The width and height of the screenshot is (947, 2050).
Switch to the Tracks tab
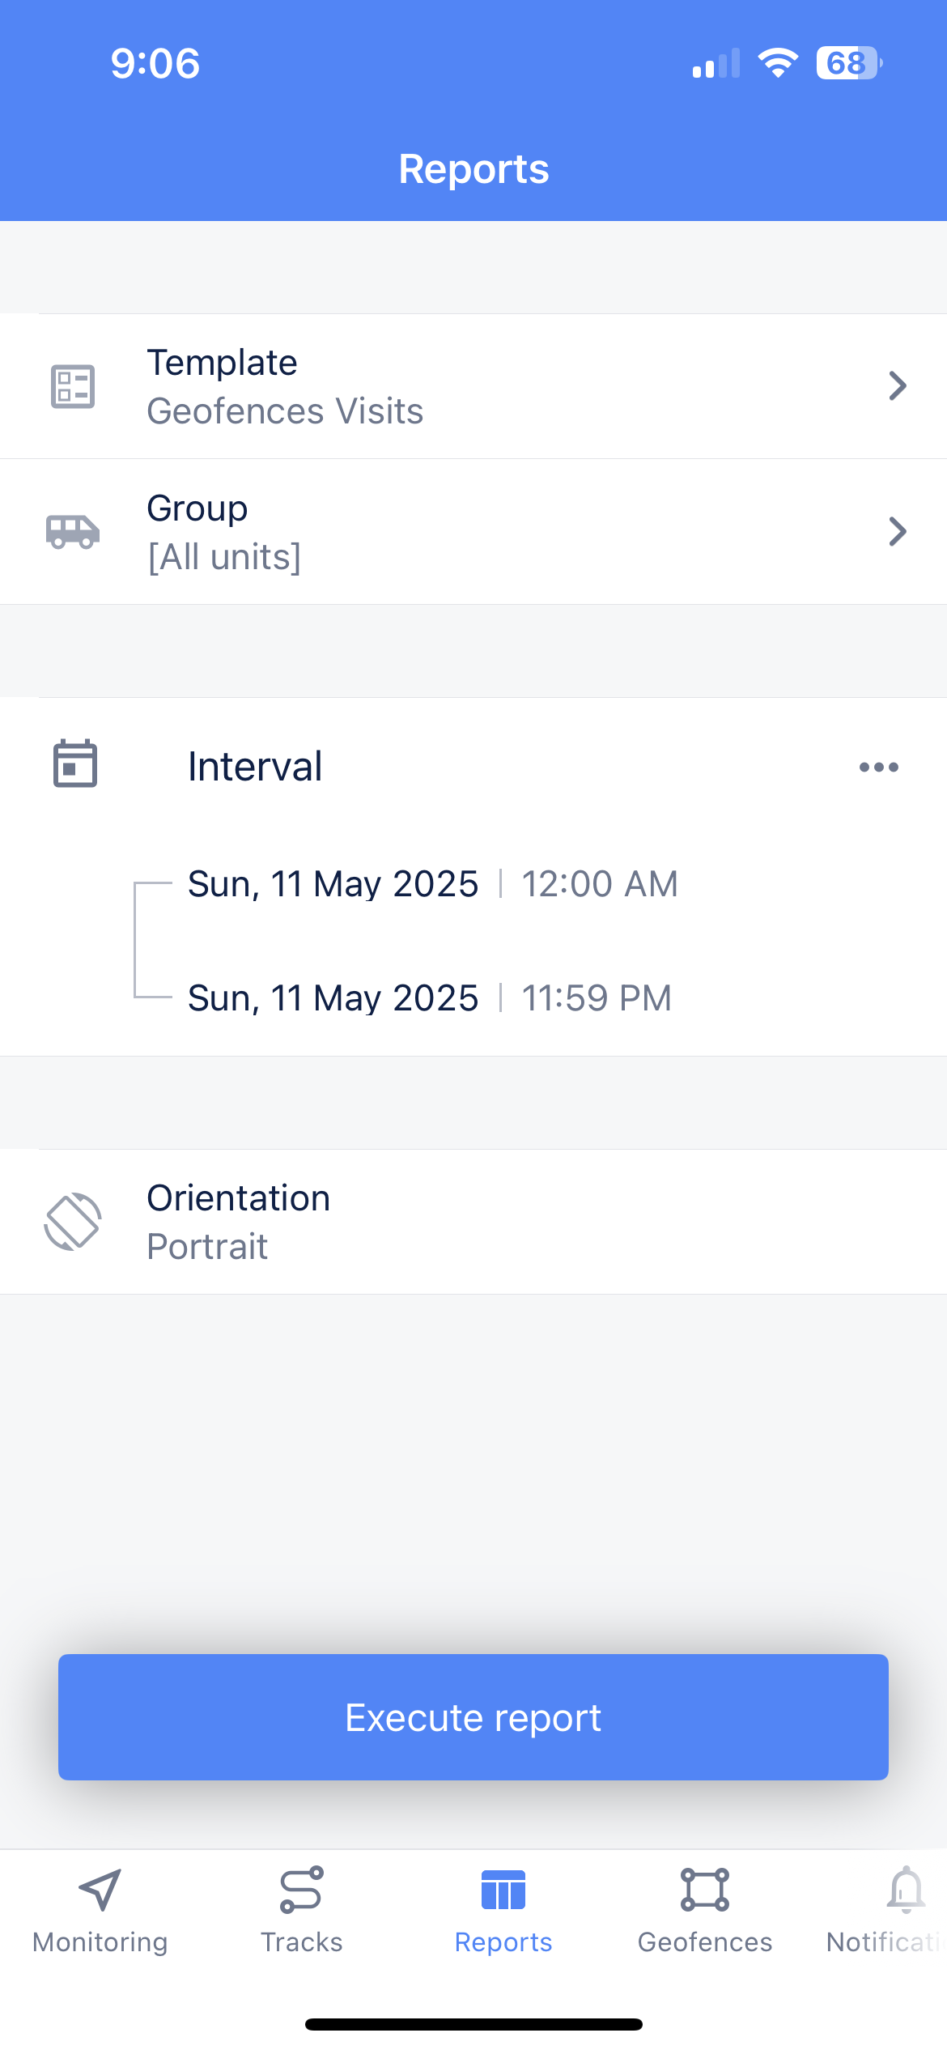(301, 1911)
